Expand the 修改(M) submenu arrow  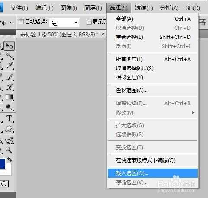coord(193,112)
